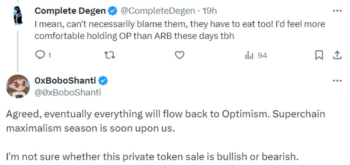Screen dimensions: 350x165
Task: Bookmark the Complete Degen tweet
Action: 319,55
